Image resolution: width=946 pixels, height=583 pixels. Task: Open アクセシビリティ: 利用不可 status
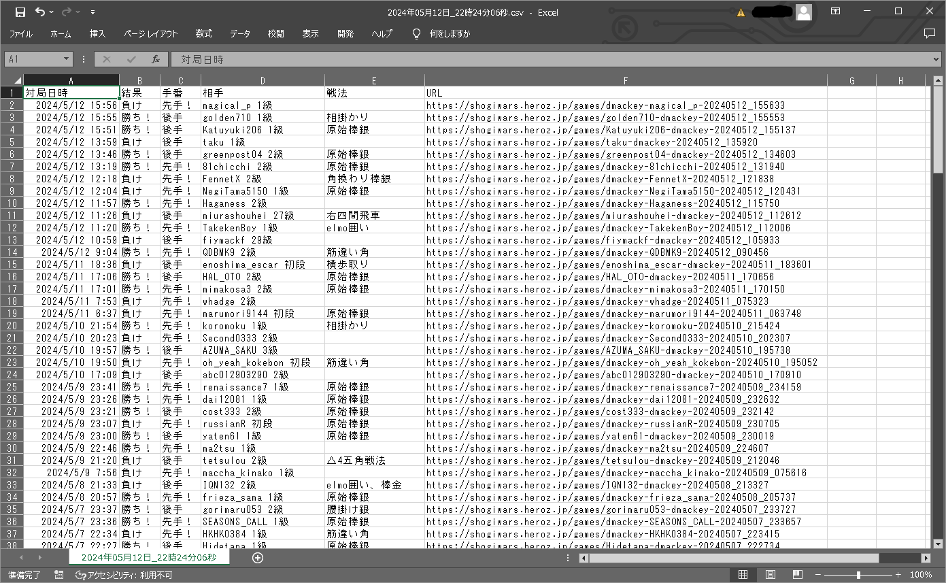[124, 575]
